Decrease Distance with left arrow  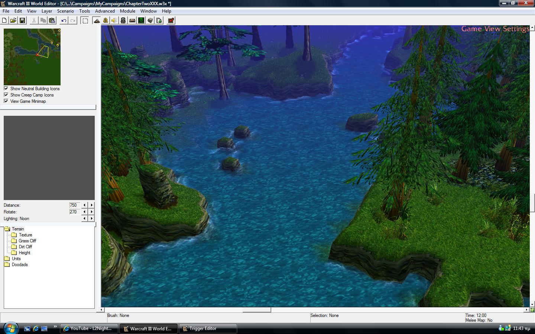[84, 205]
